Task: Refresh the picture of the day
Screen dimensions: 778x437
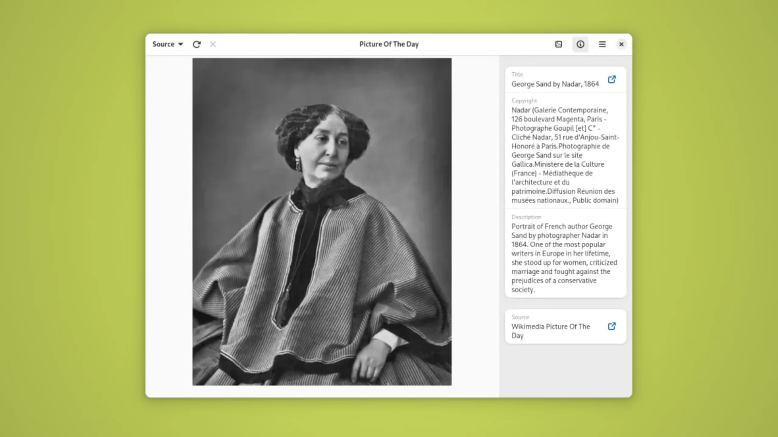Action: [x=197, y=44]
